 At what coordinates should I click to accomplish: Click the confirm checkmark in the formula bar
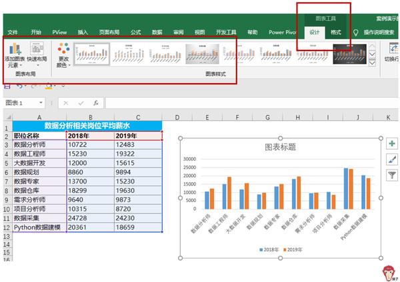point(81,103)
